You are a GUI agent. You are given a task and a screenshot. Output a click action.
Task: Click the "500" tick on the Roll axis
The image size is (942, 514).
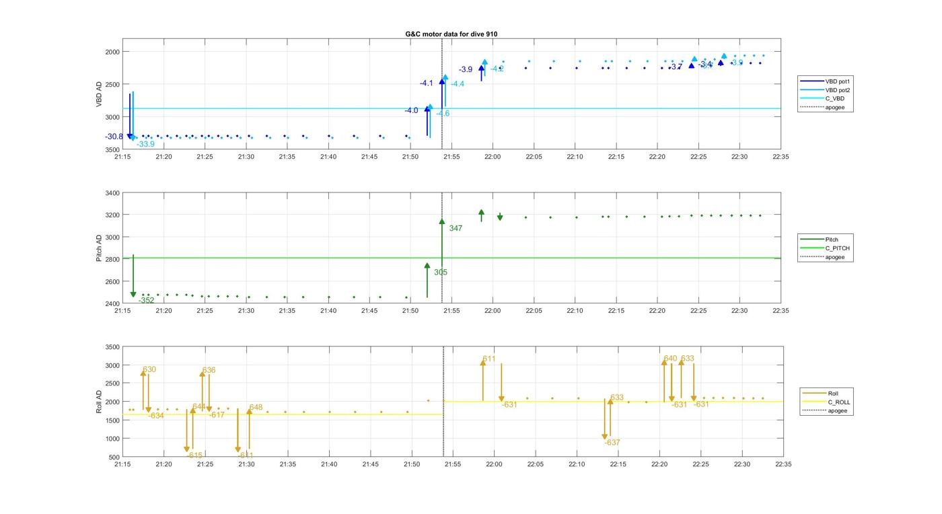[114, 457]
